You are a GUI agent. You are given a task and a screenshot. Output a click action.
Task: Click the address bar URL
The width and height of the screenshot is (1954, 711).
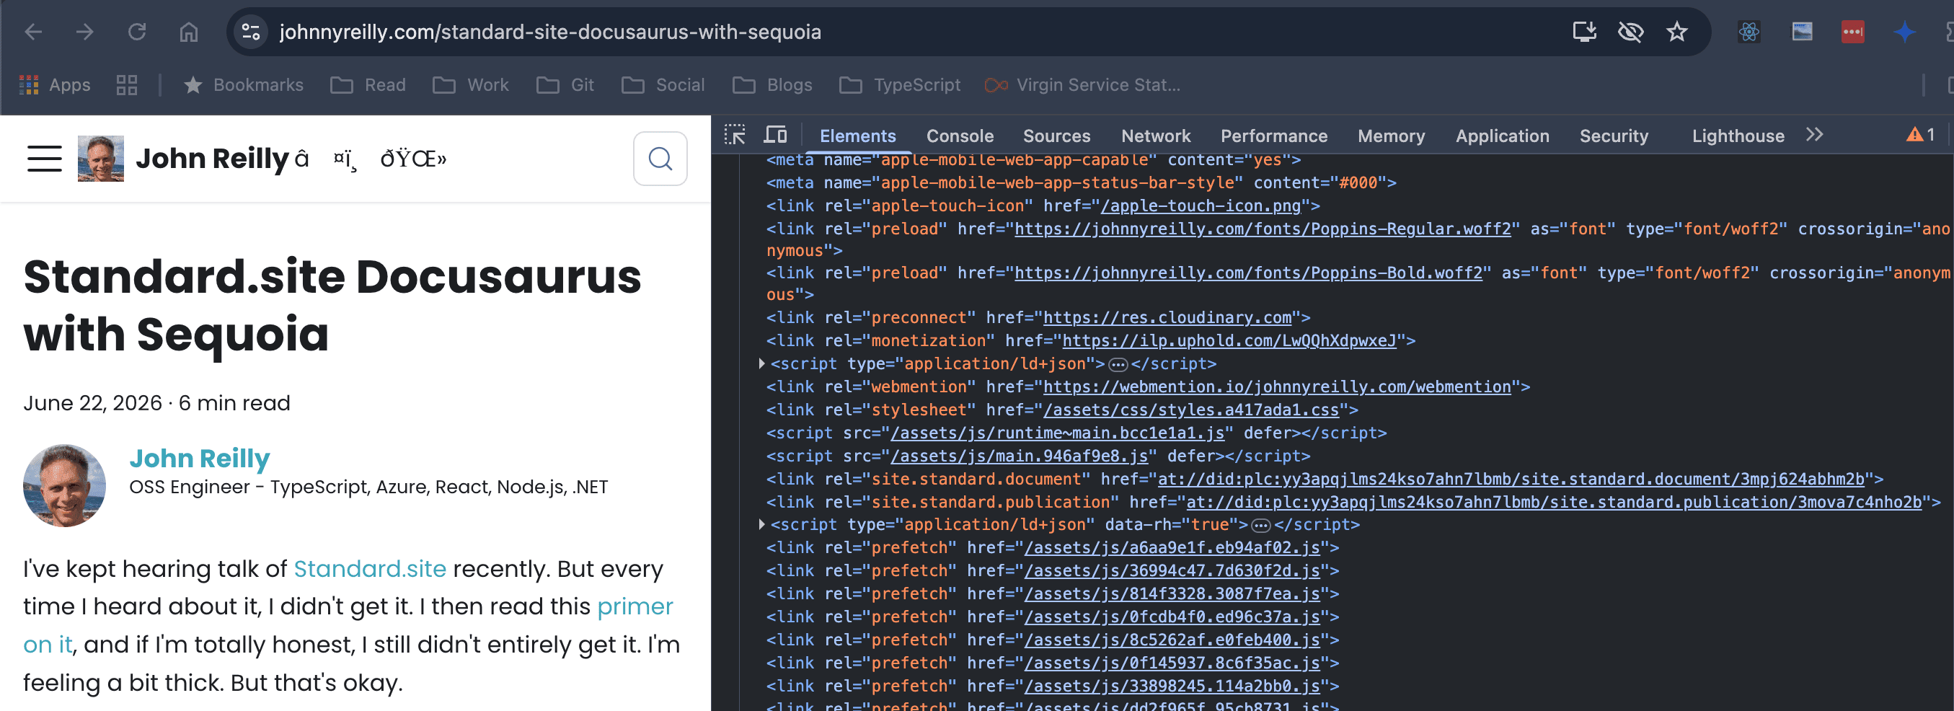[550, 32]
